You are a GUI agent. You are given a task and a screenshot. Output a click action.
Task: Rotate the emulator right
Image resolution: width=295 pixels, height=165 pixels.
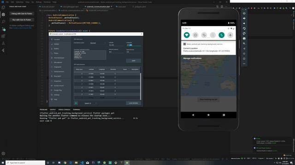244,33
